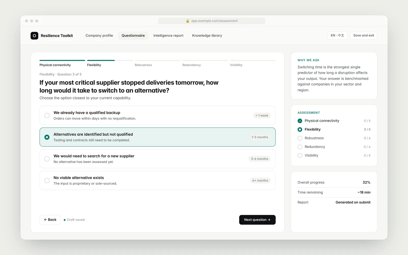Click the empty Robustness status circle
This screenshot has height=255, width=408.
[x=300, y=138]
